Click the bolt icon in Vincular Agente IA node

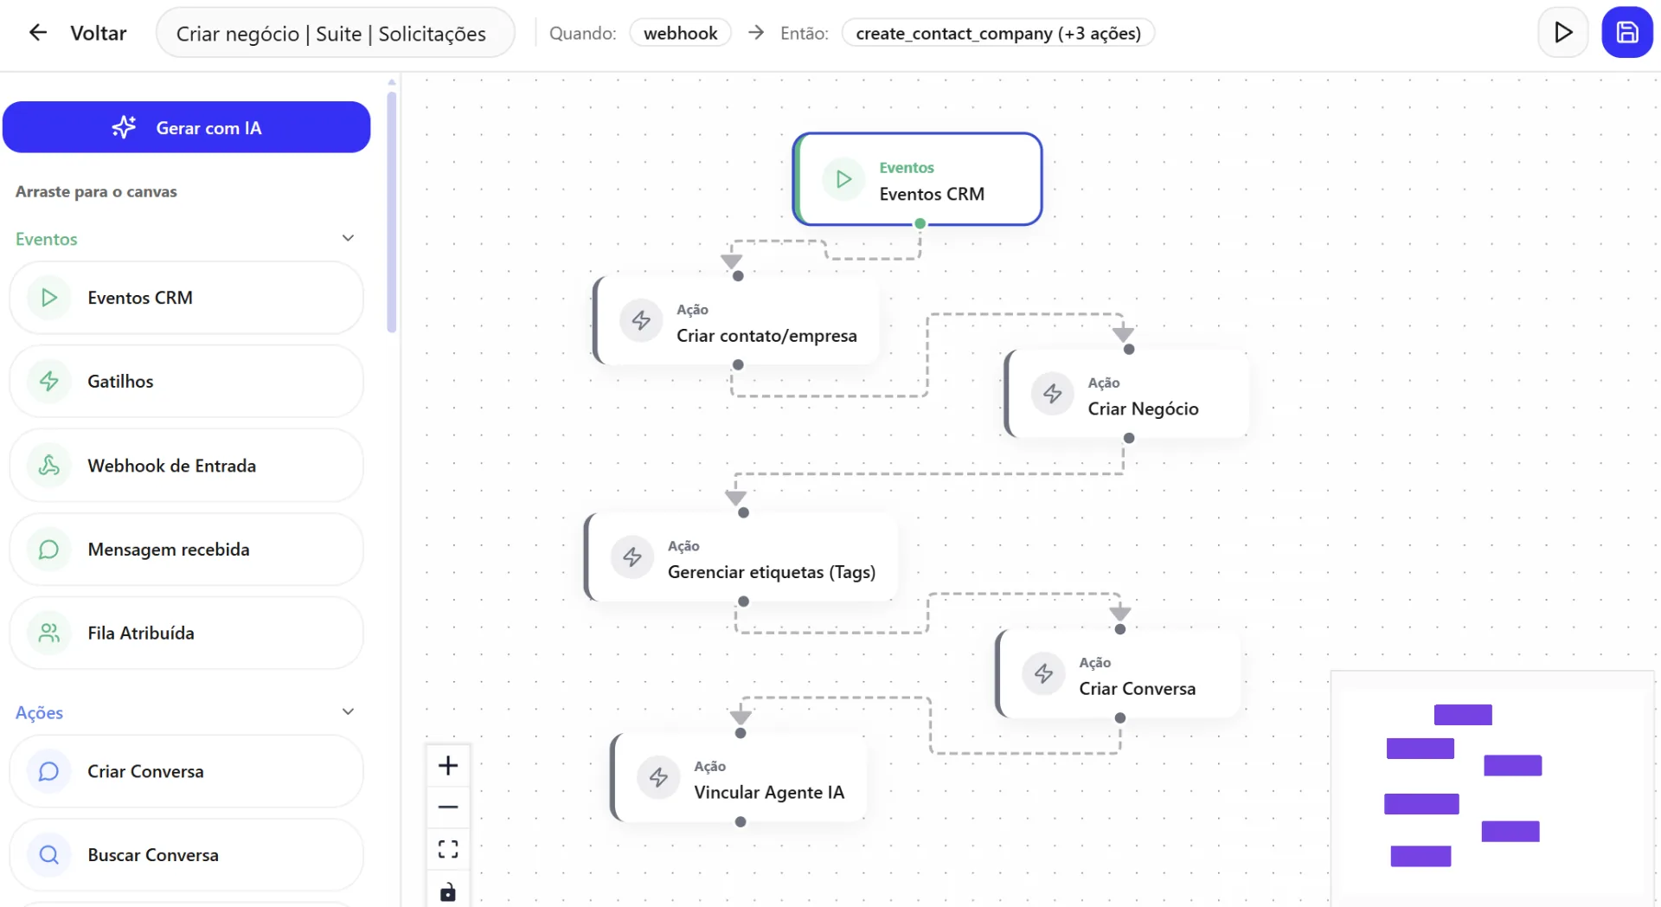(x=658, y=777)
